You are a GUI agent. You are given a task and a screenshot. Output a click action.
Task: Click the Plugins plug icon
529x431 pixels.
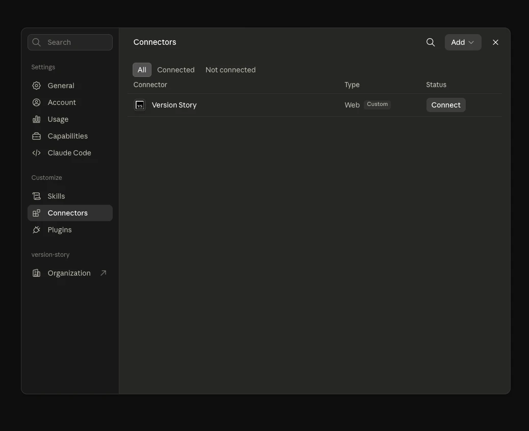pyautogui.click(x=36, y=230)
